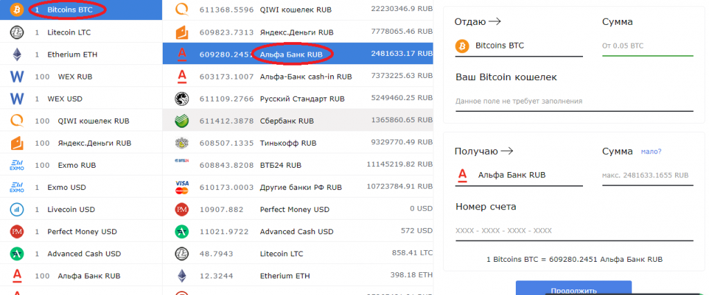Click the red Perfect Money icon in middle list
The width and height of the screenshot is (709, 295).
click(182, 209)
